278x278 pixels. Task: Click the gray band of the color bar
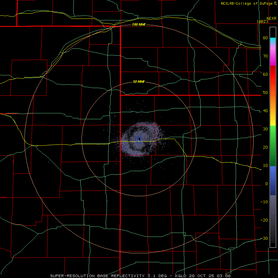(x=273, y=219)
